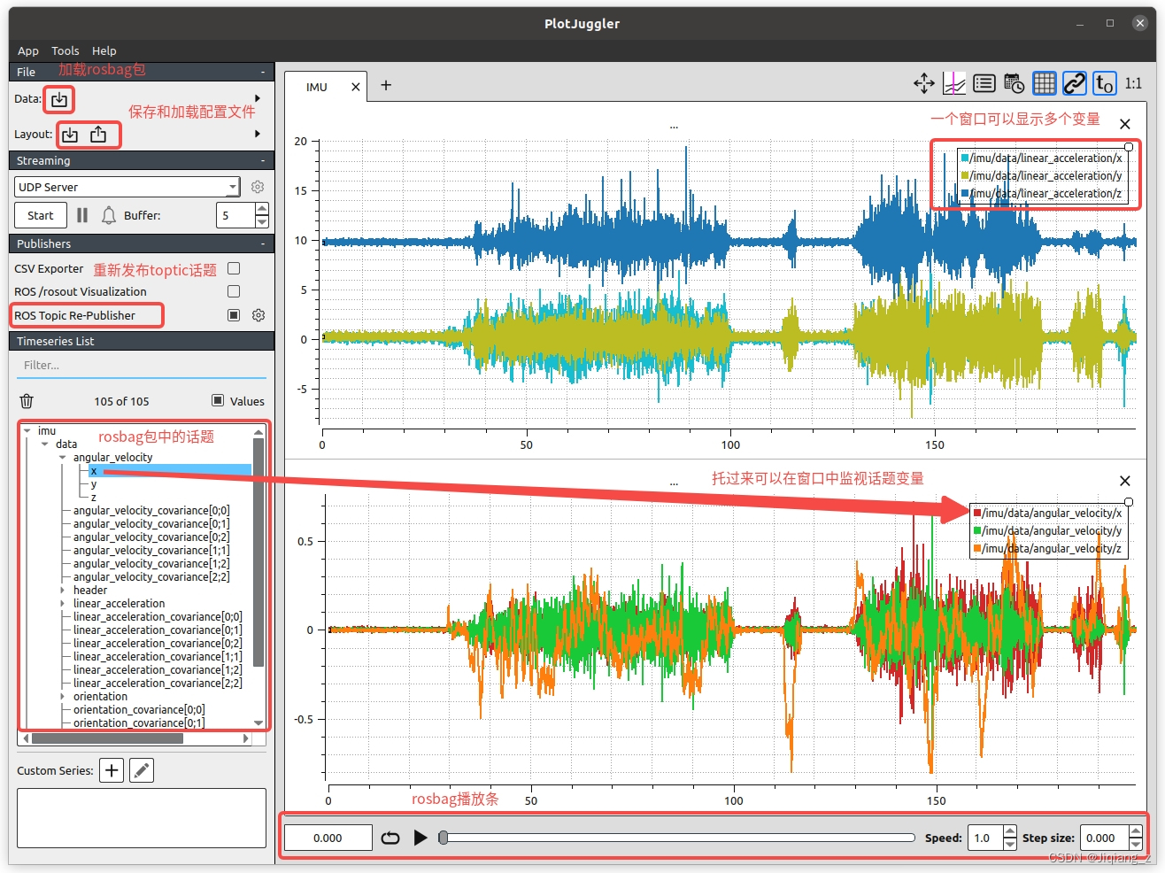The width and height of the screenshot is (1165, 873).
Task: Click the angular_velocity/y legend entry
Action: tap(1047, 530)
